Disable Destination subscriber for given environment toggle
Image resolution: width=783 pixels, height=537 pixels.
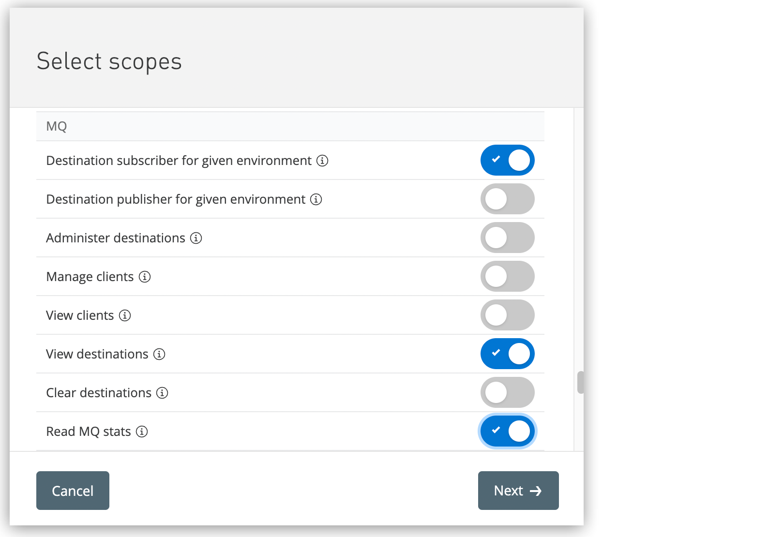[507, 160]
